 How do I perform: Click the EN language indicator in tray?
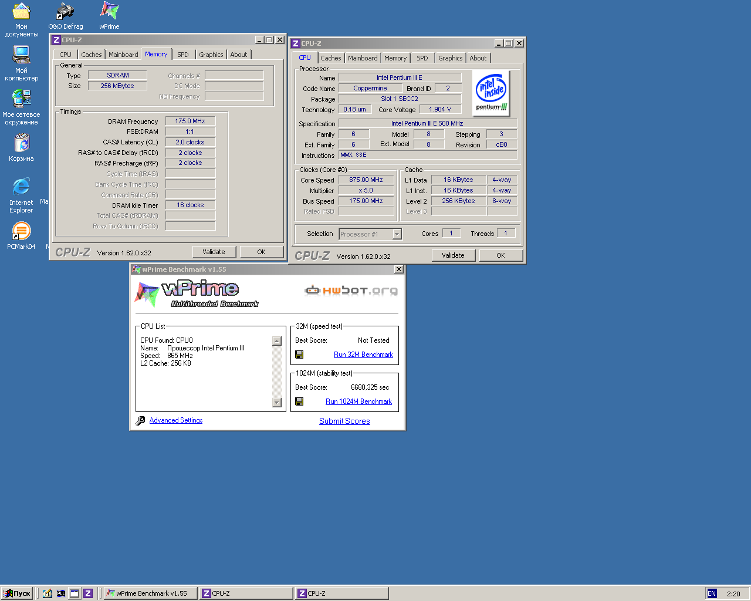(x=712, y=593)
